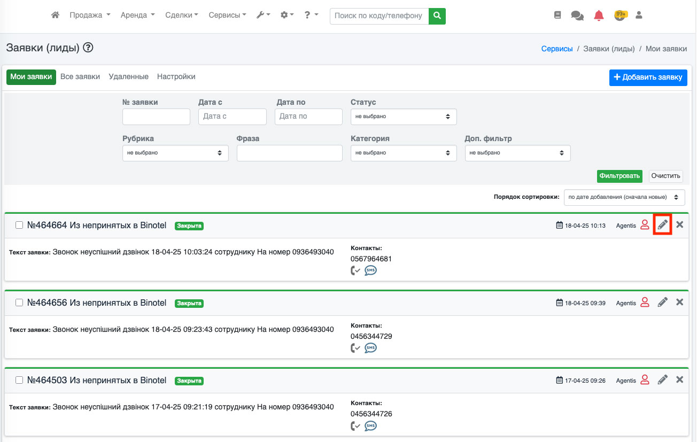Click the user profile icon
This screenshot has width=697, height=442.
coord(638,15)
